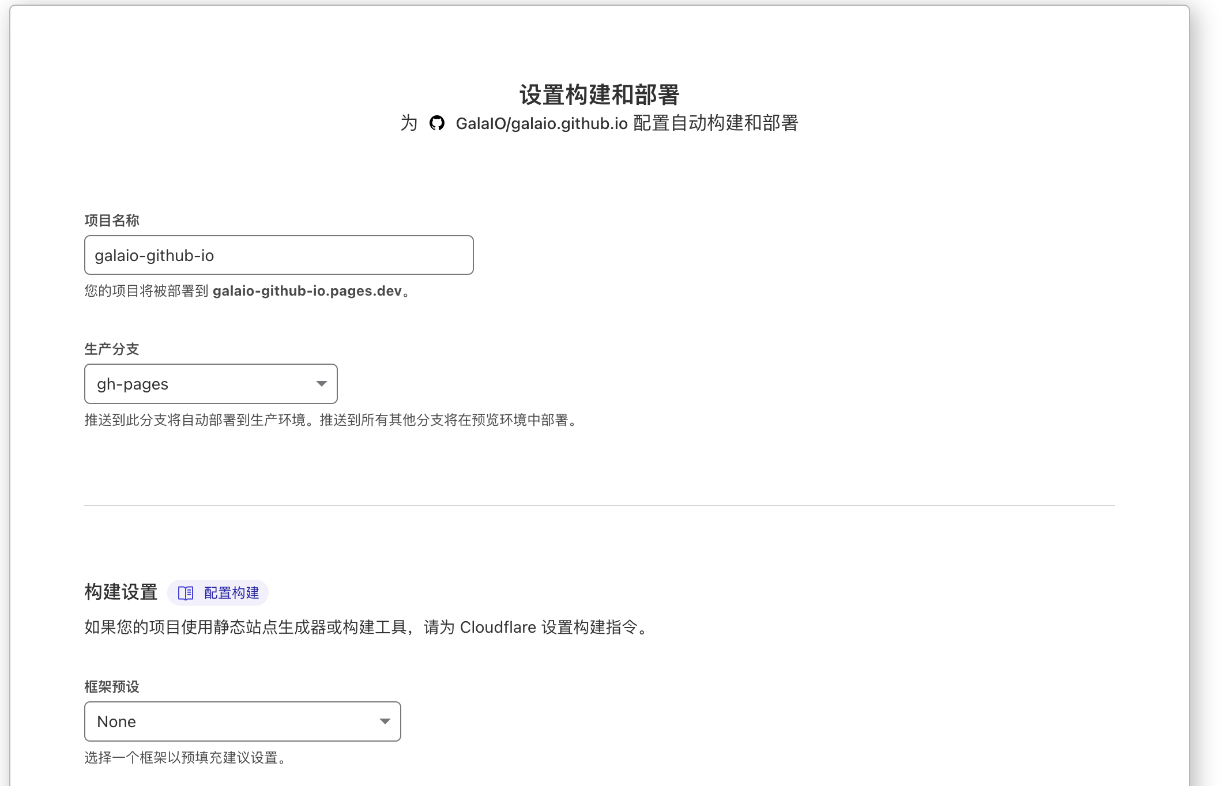Click the horizontal divider above 构建设置
The height and width of the screenshot is (786, 1220).
pyautogui.click(x=599, y=505)
